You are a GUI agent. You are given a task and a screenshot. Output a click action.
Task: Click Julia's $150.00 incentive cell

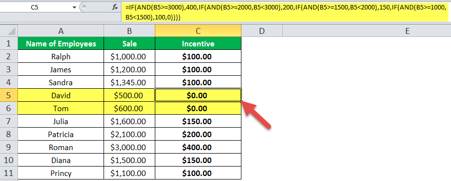click(x=198, y=121)
